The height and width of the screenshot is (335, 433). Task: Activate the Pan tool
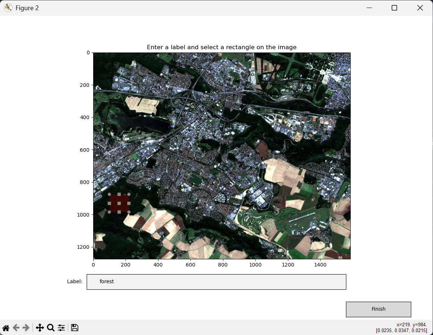coord(40,328)
